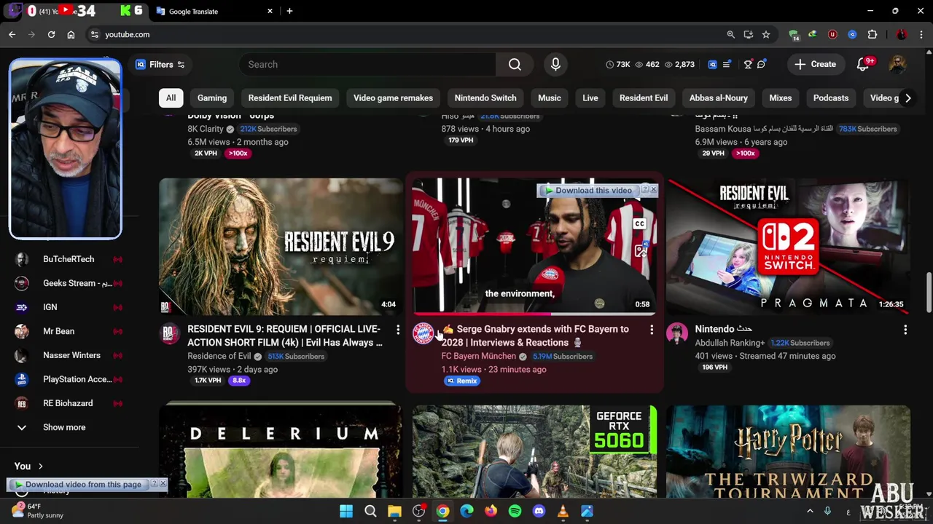The image size is (933, 524).
Task: Open the Chrome extensions puzzle icon
Action: pyautogui.click(x=873, y=34)
